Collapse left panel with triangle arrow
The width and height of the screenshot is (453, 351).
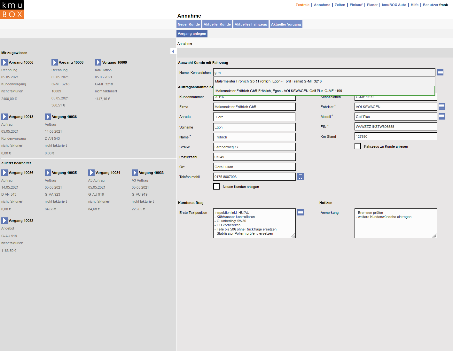[x=173, y=51]
